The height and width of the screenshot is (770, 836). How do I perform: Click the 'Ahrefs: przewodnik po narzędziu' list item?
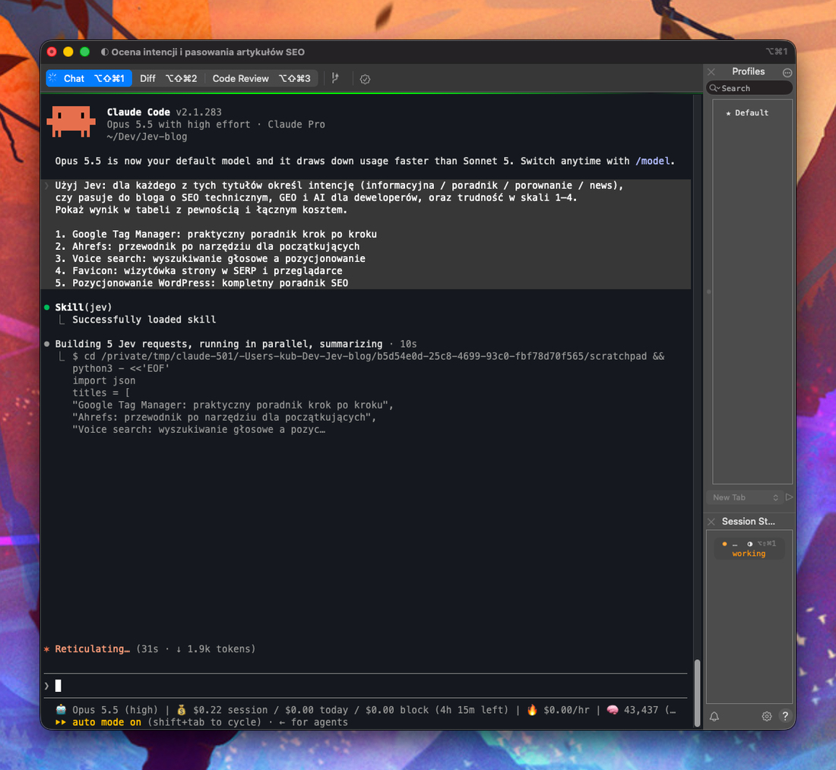pos(207,246)
